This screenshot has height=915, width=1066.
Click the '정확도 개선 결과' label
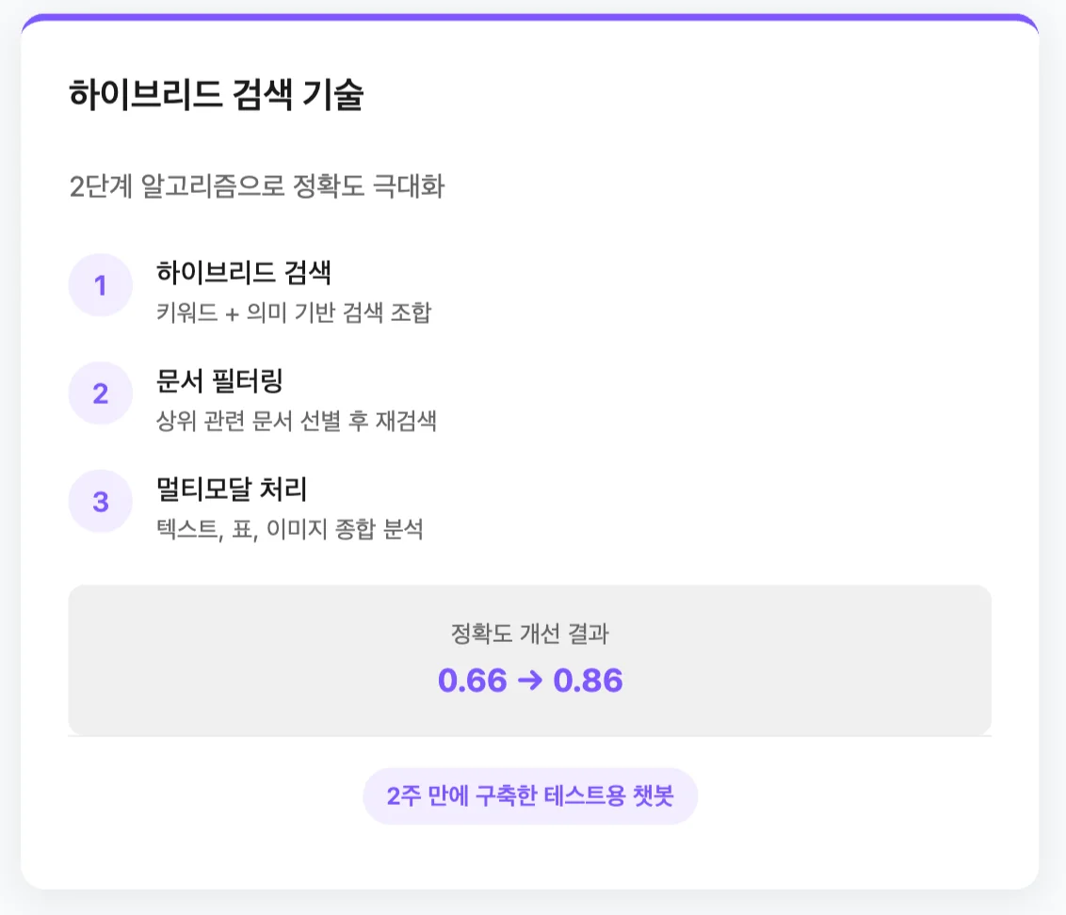530,634
